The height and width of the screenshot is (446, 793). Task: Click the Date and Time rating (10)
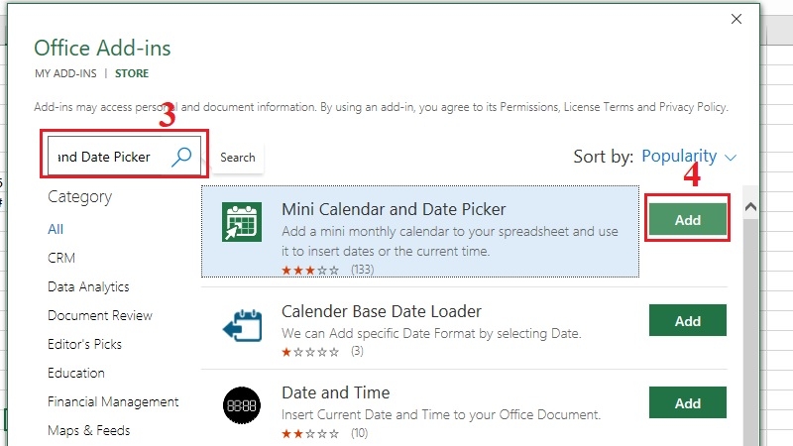point(324,434)
